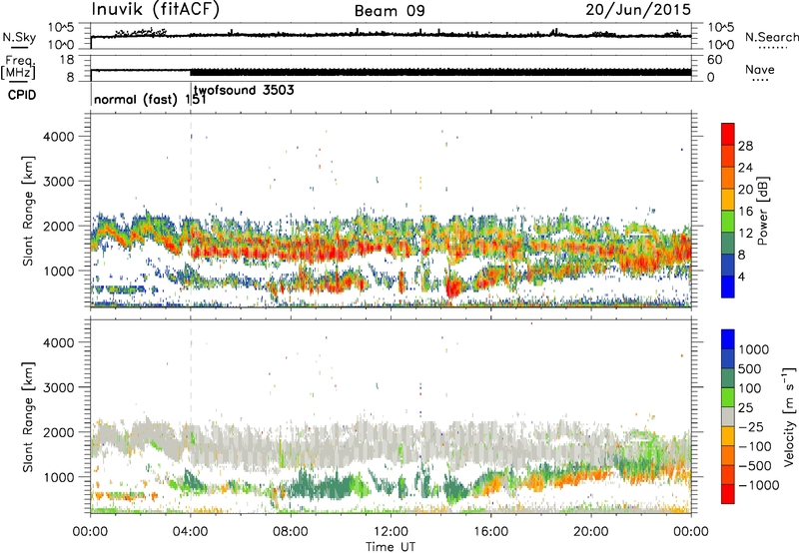The height and width of the screenshot is (553, 799).
Task: Click the '2000' range tick of the velocity panel
Action: pos(59,432)
